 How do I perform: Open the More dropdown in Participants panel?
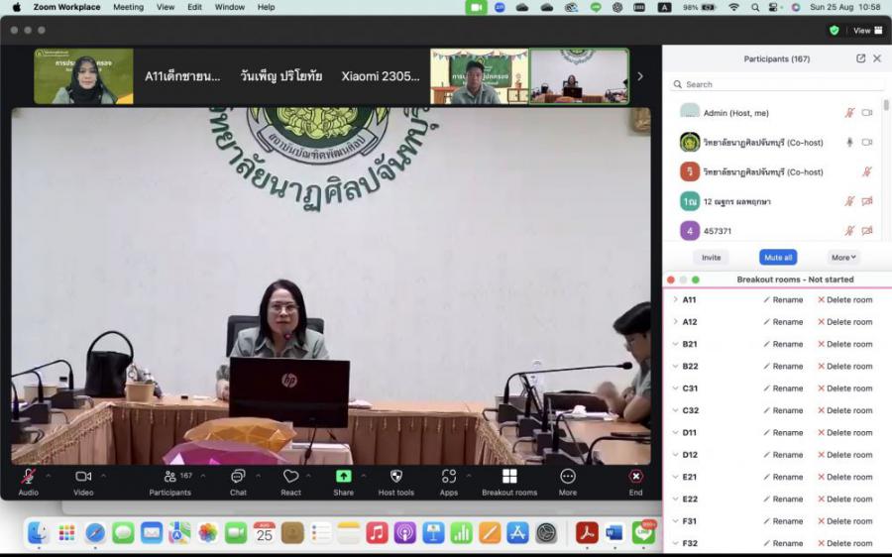tap(843, 257)
